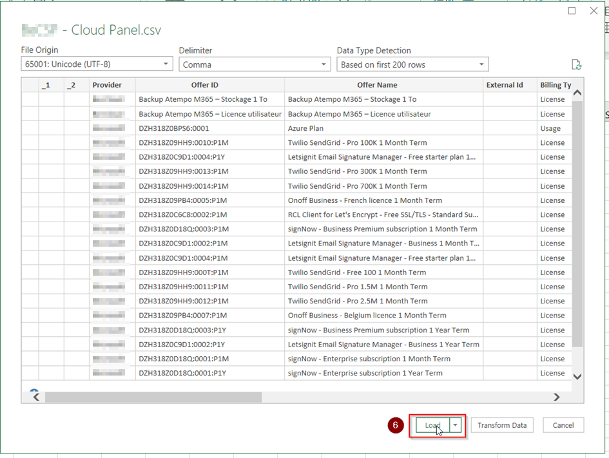Click signNow Enterprise 1 Month Term cell

(383, 359)
